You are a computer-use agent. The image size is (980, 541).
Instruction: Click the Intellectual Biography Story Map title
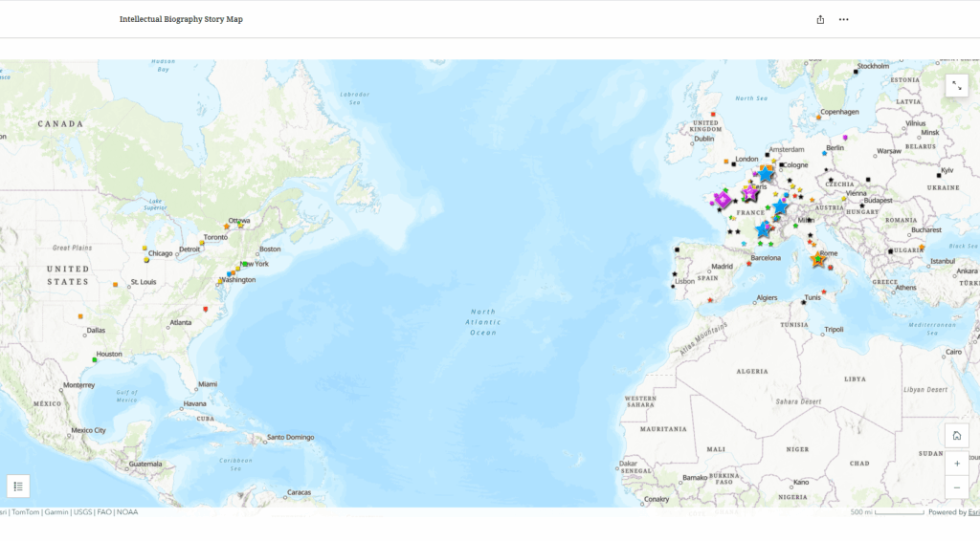(x=181, y=19)
